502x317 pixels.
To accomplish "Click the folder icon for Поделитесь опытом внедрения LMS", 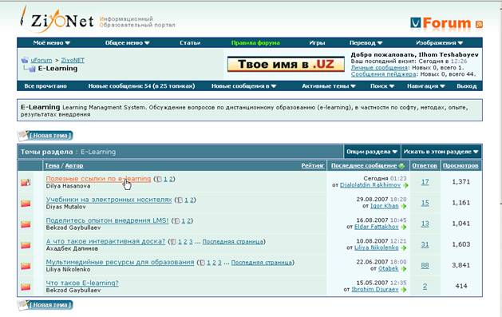I will (26, 224).
